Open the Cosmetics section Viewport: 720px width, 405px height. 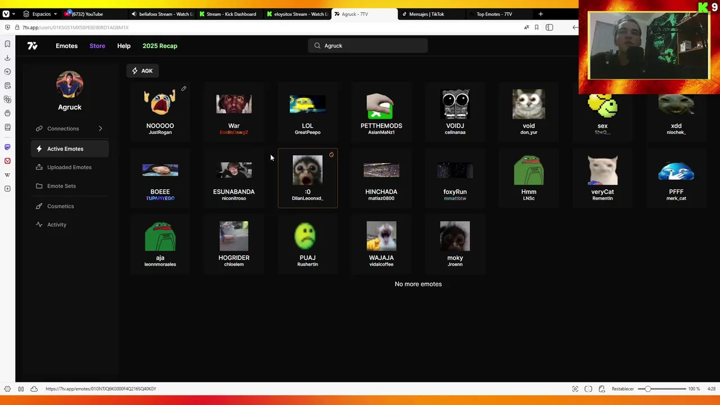coord(70,206)
